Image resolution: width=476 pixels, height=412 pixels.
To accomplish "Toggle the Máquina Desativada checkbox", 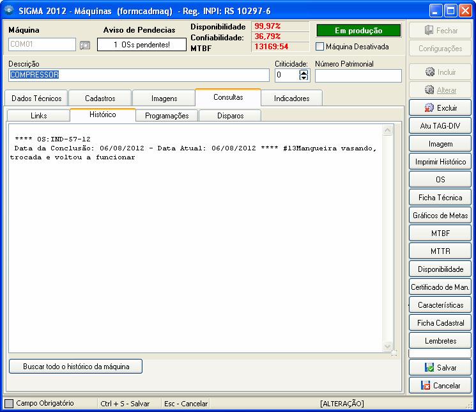I will click(319, 47).
